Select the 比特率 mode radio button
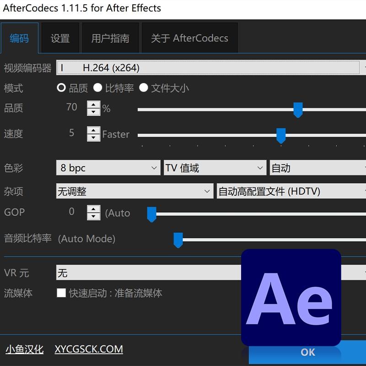 97,88
